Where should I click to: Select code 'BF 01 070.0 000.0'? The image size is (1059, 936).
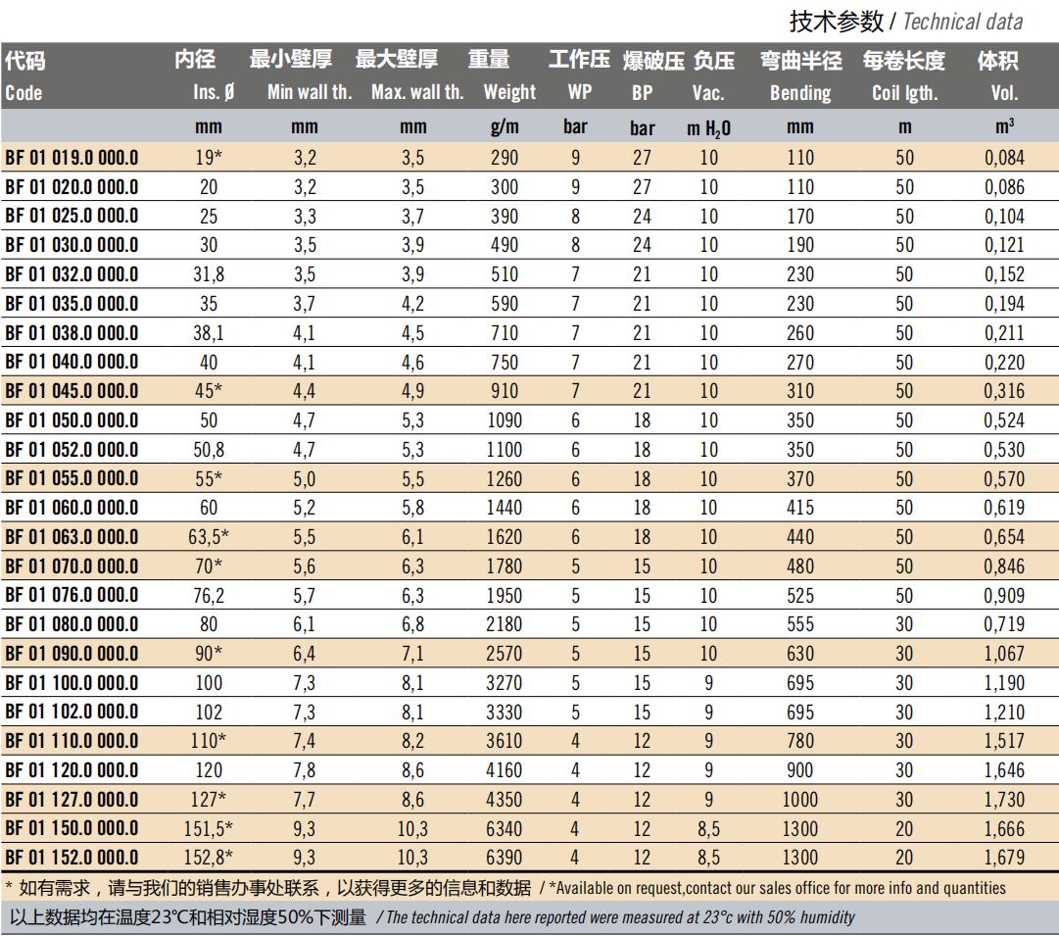click(x=72, y=566)
